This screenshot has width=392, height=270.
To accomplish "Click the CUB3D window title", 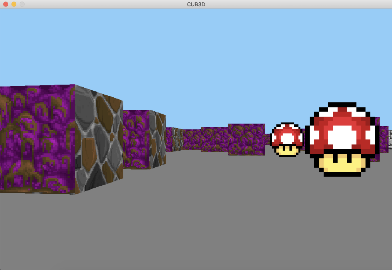I will (196, 4).
